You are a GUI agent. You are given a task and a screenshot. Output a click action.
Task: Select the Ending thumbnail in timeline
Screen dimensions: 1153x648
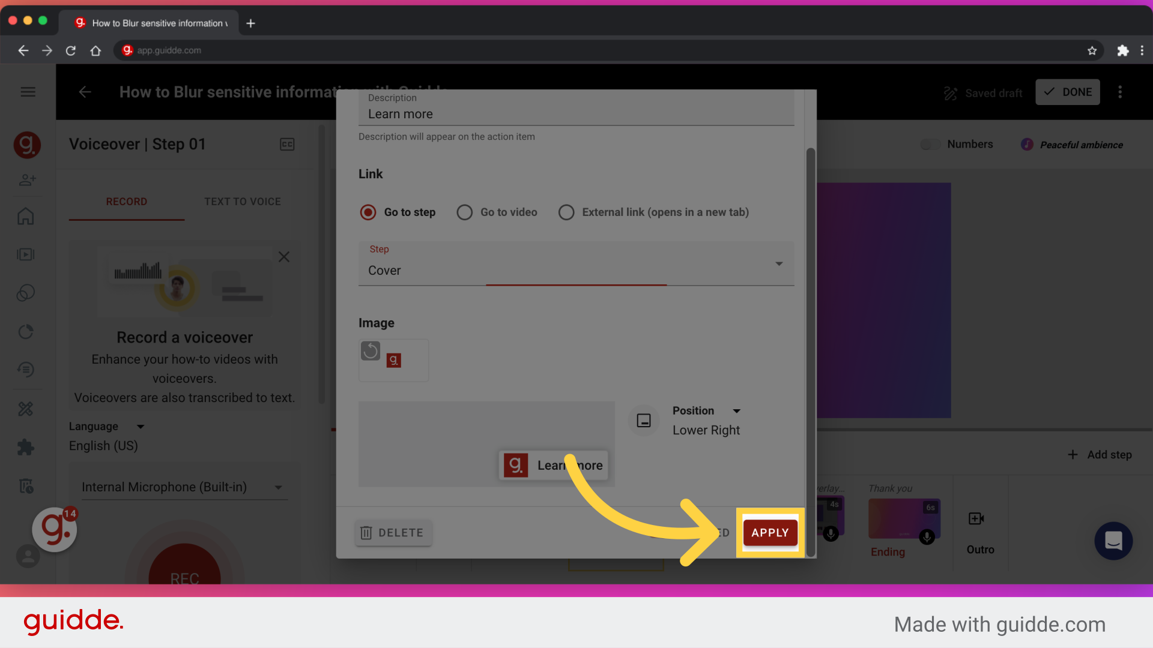coord(903,516)
